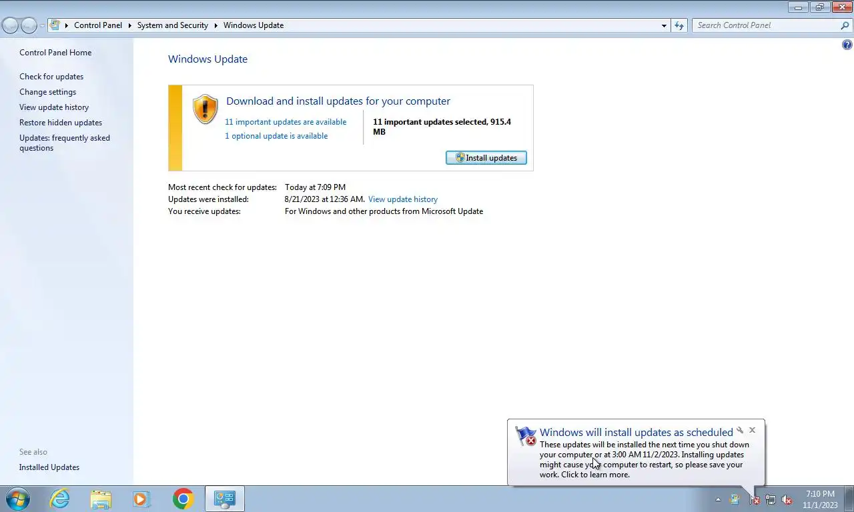
Task: Open 11 important updates are available
Action: (286, 122)
